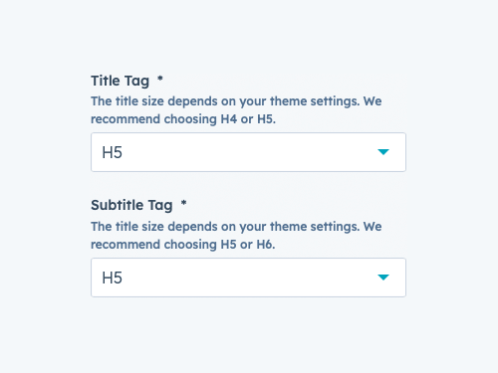The height and width of the screenshot is (373, 498).
Task: Click "H5." ending the Title Tag description
Action: [267, 119]
